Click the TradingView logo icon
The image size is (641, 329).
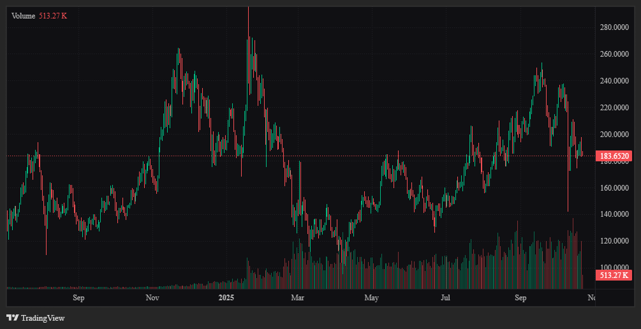pyautogui.click(x=12, y=318)
